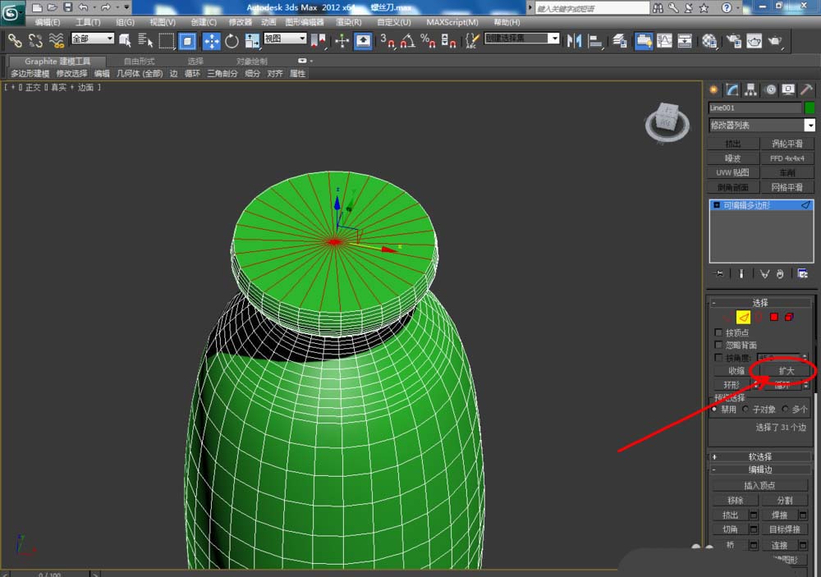Click the 插入顶点 button

(759, 485)
